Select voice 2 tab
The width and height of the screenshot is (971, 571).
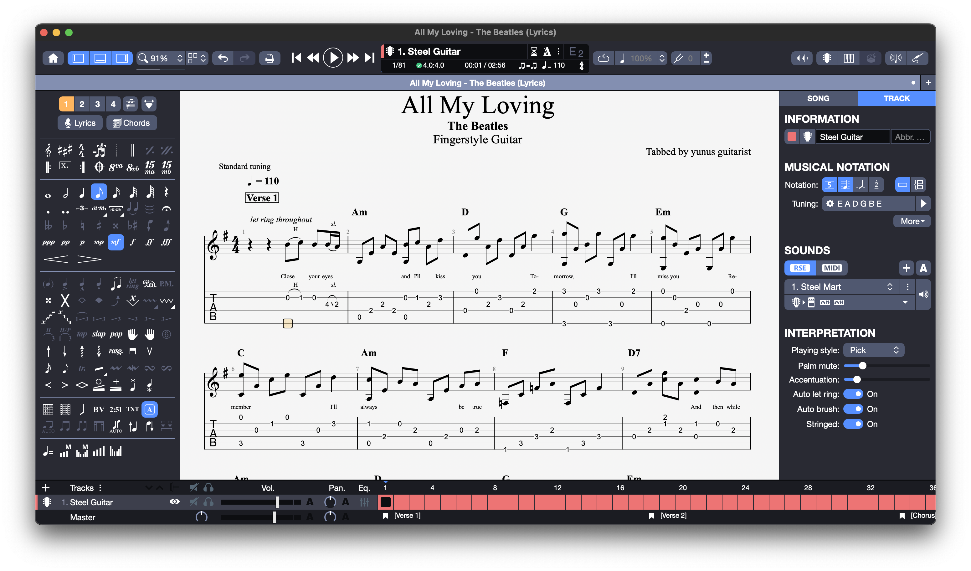(x=82, y=104)
